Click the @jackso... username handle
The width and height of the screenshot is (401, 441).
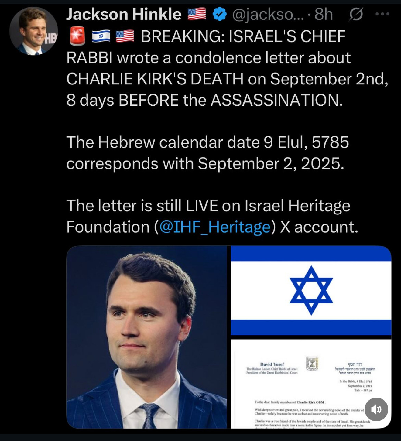click(268, 14)
